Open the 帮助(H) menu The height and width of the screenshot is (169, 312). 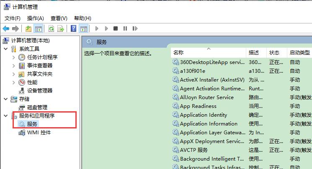click(83, 18)
